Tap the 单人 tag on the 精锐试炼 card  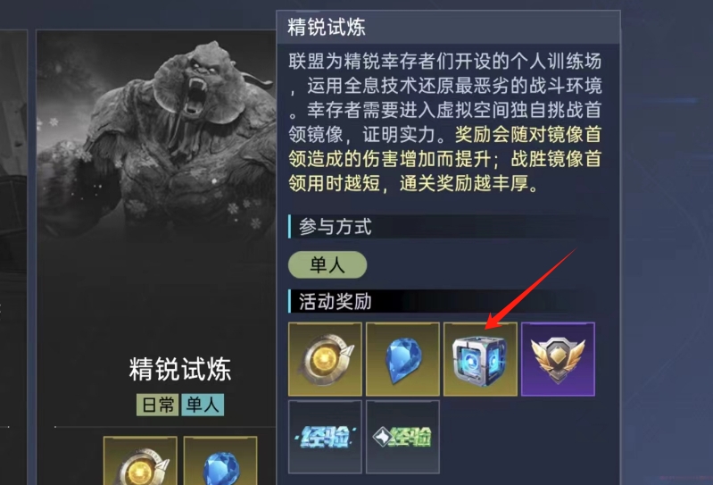coord(203,405)
